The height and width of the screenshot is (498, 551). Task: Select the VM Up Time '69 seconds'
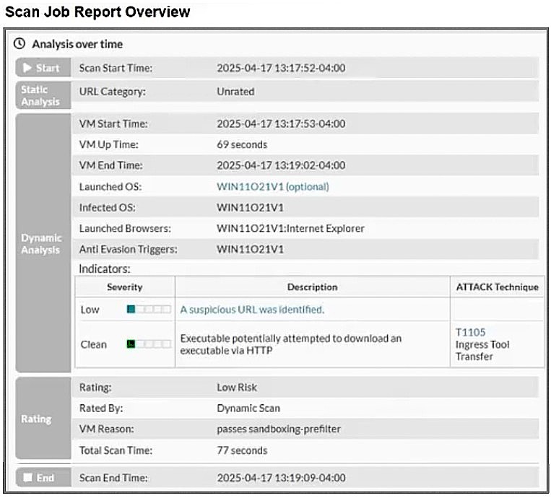(x=242, y=144)
